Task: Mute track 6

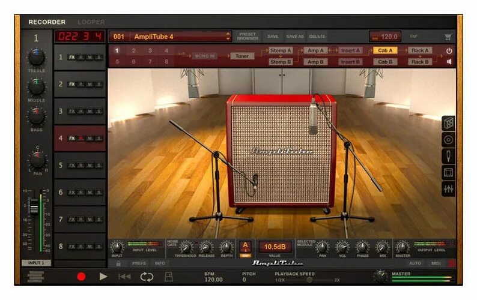Action: [x=90, y=193]
